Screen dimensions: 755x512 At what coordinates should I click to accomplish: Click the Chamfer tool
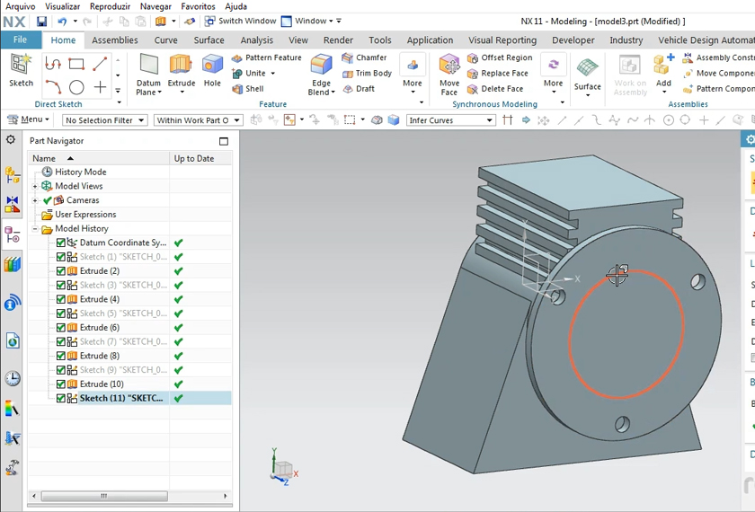[x=364, y=57]
